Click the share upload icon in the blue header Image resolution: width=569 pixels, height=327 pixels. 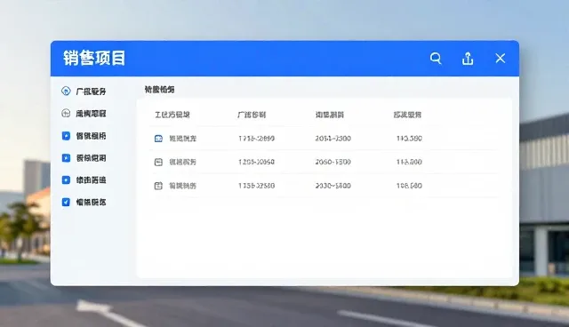[468, 59]
